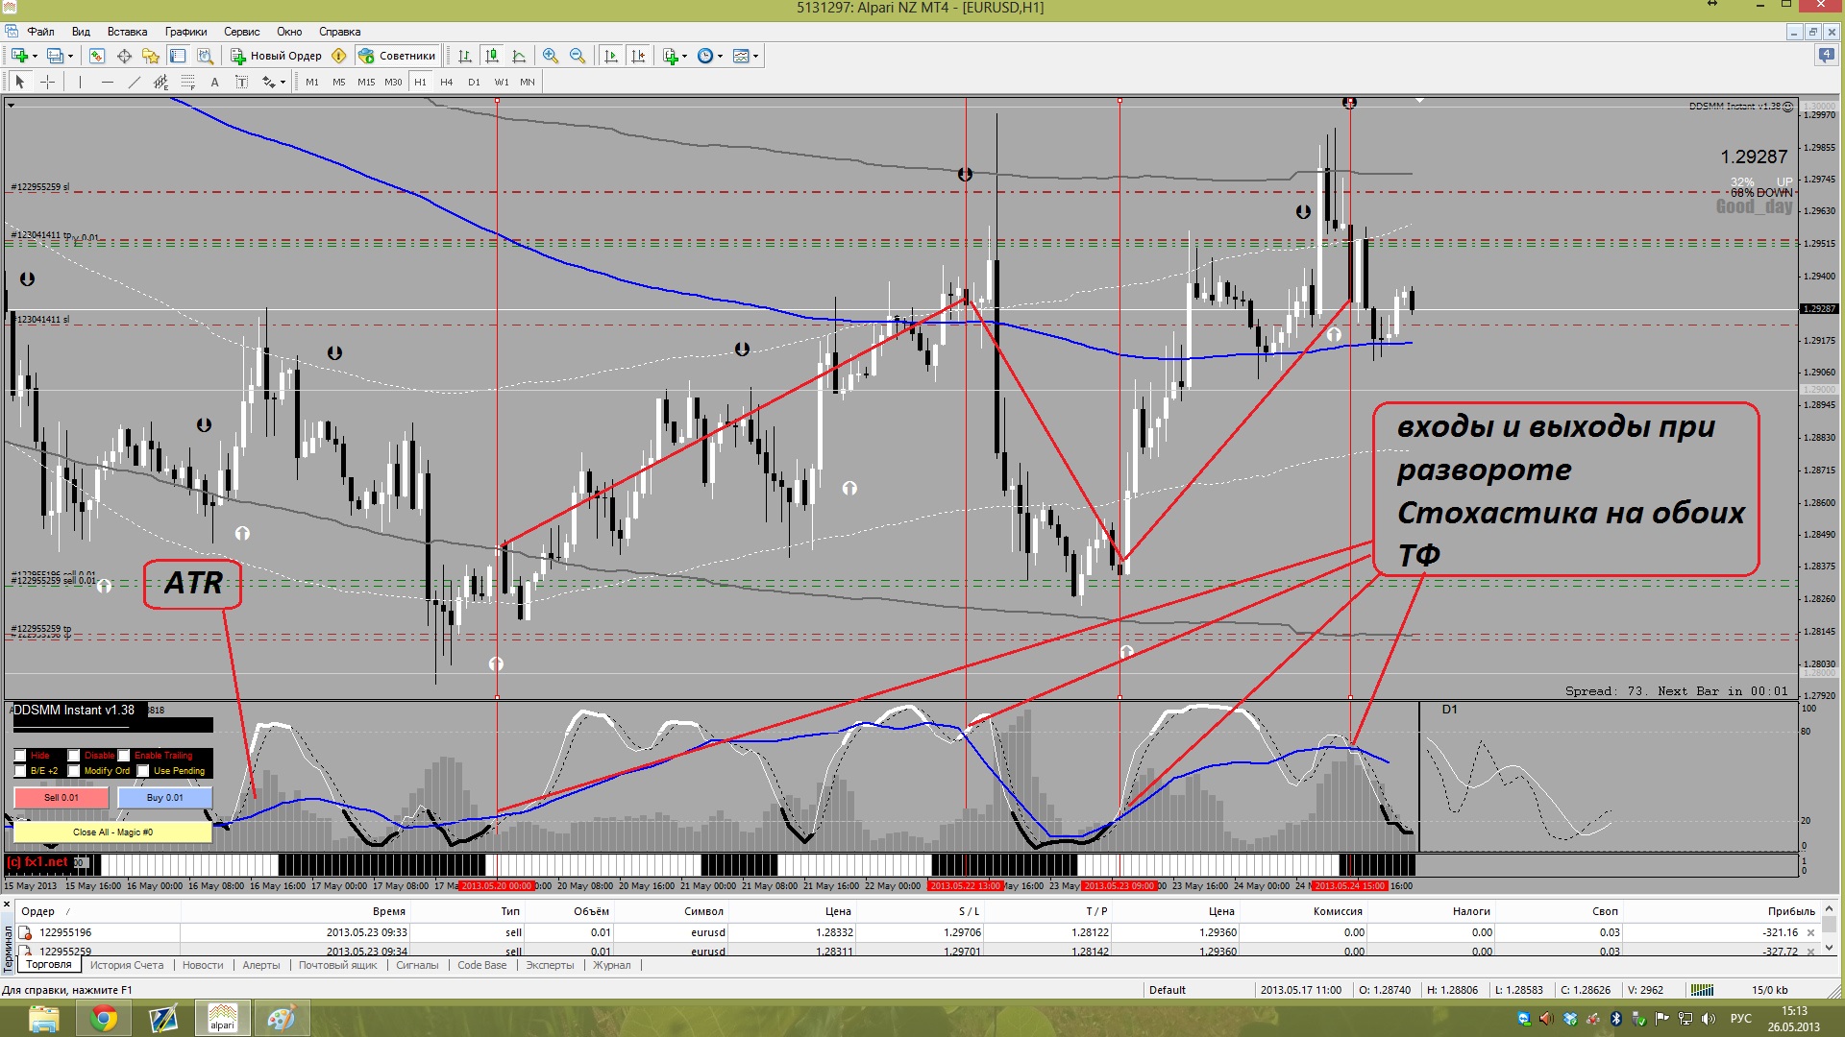
Task: Switch to candlestick chart display
Action: click(x=492, y=56)
